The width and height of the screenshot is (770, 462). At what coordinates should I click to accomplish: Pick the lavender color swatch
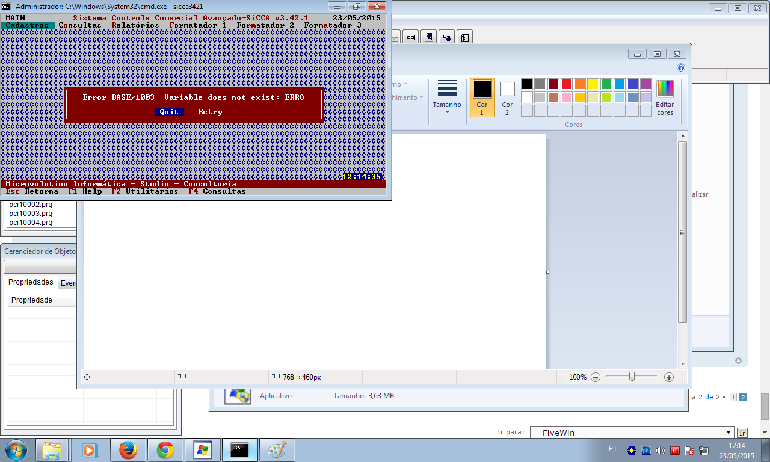point(646,97)
